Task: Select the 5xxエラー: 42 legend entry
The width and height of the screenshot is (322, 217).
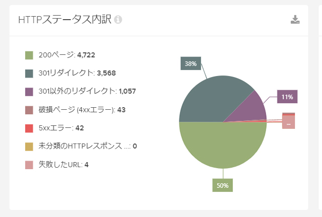Action: point(61,128)
